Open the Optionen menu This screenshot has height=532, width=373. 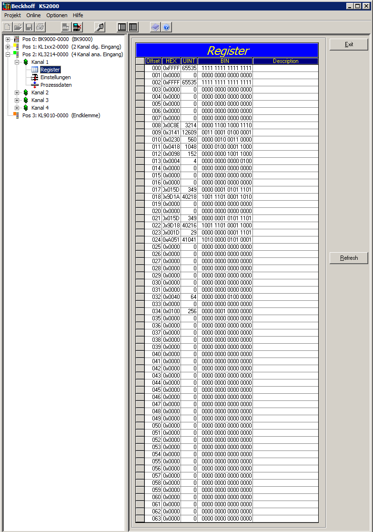tap(57, 15)
